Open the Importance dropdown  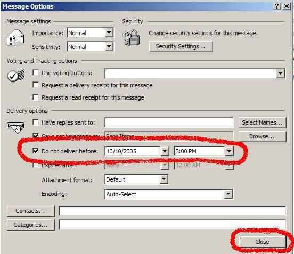click(x=109, y=33)
